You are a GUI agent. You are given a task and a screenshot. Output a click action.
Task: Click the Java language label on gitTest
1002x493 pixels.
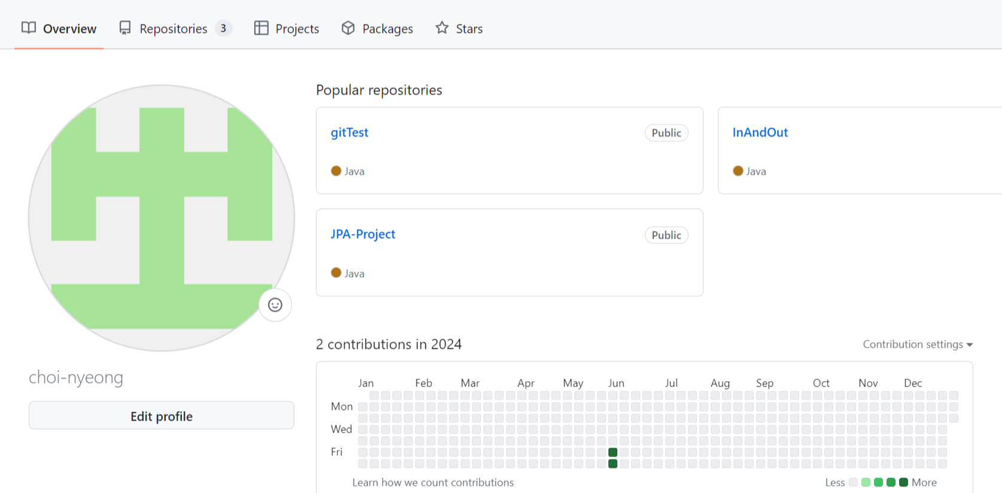coord(354,171)
